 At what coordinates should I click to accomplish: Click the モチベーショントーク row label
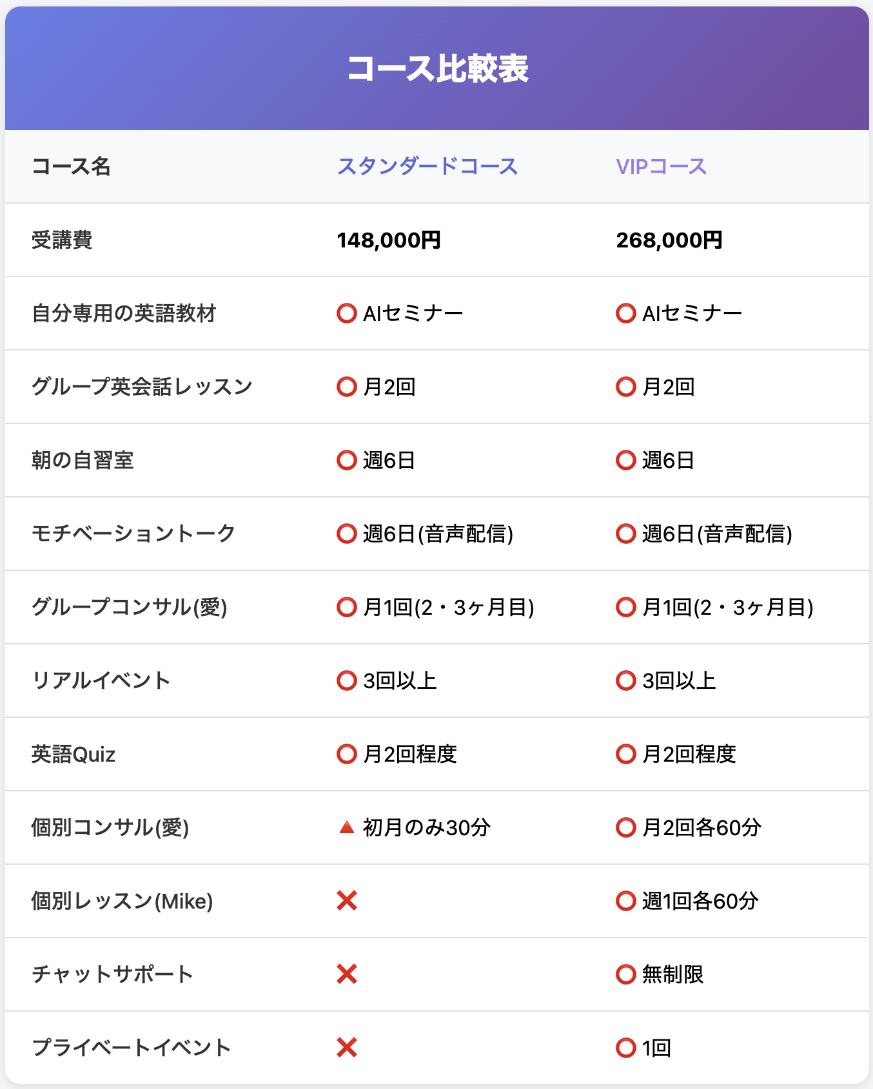point(133,534)
